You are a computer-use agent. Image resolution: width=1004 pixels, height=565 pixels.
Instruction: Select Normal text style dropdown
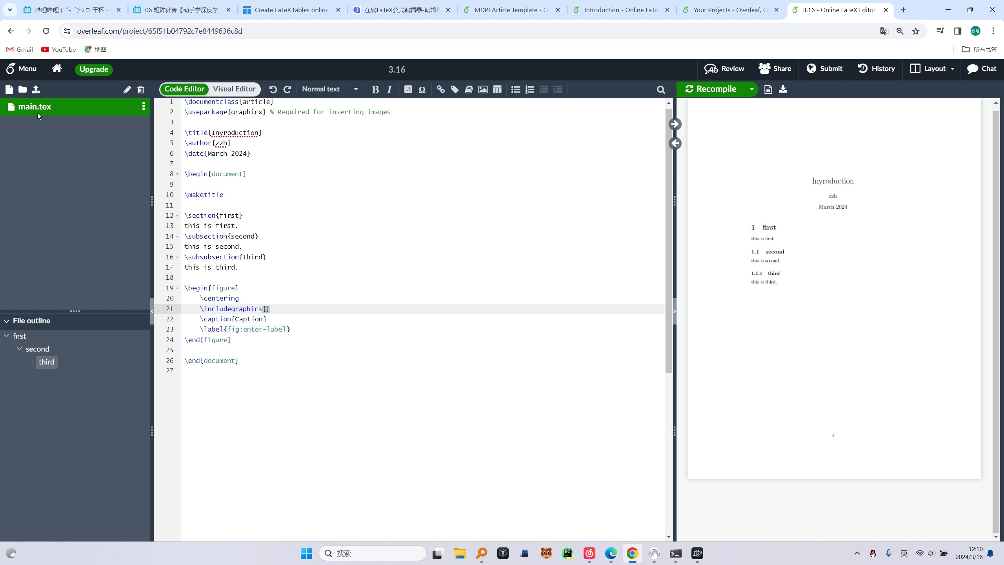[331, 88]
